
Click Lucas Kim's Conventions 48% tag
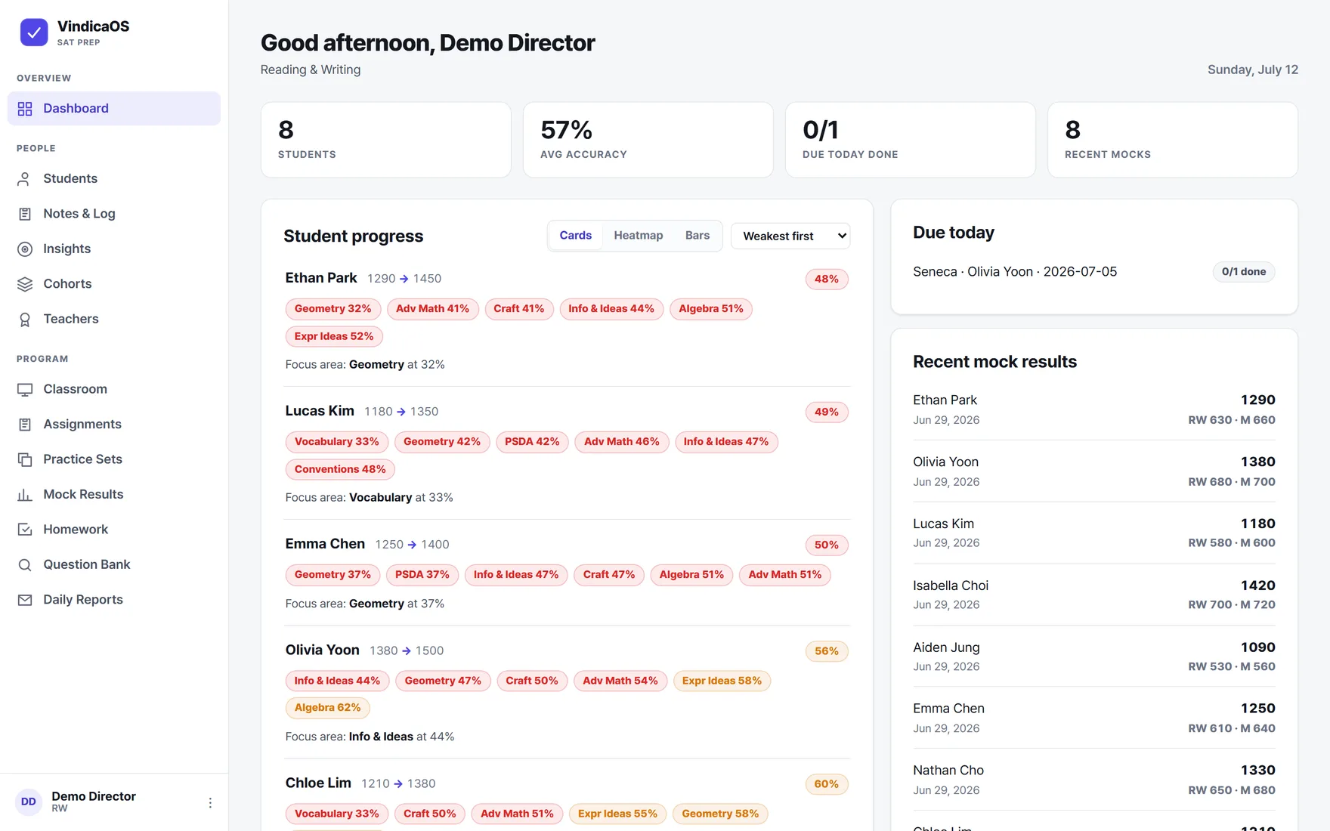pos(340,469)
